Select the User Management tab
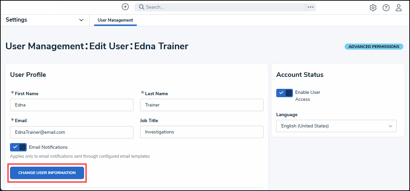 115,20
